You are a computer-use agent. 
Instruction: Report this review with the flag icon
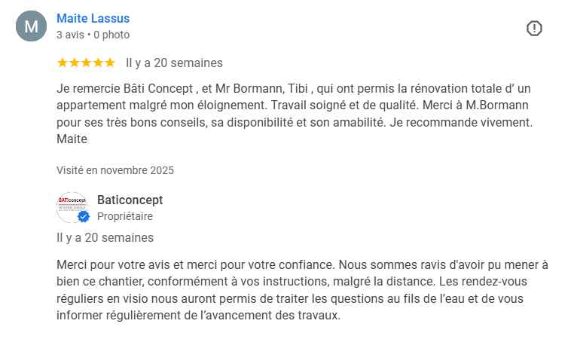tap(534, 29)
